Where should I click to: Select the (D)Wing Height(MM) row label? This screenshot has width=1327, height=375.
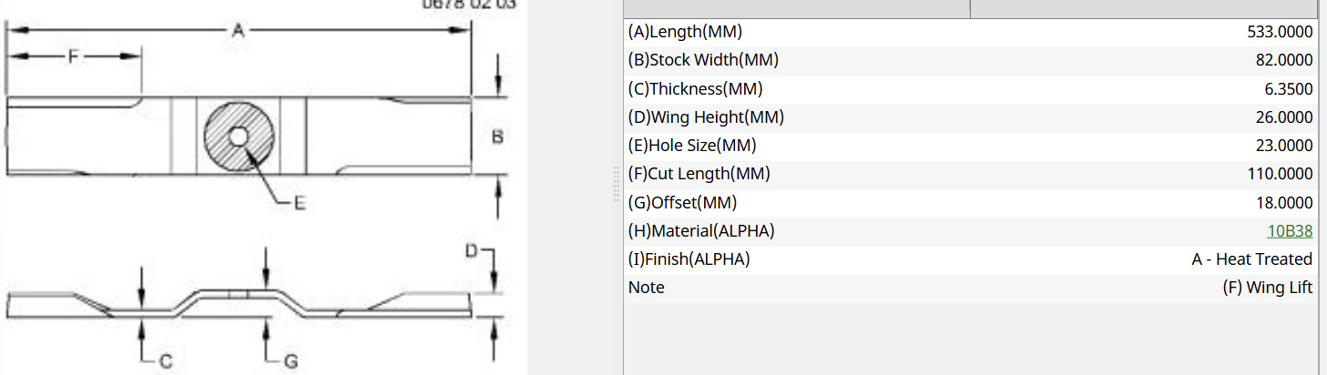click(706, 117)
